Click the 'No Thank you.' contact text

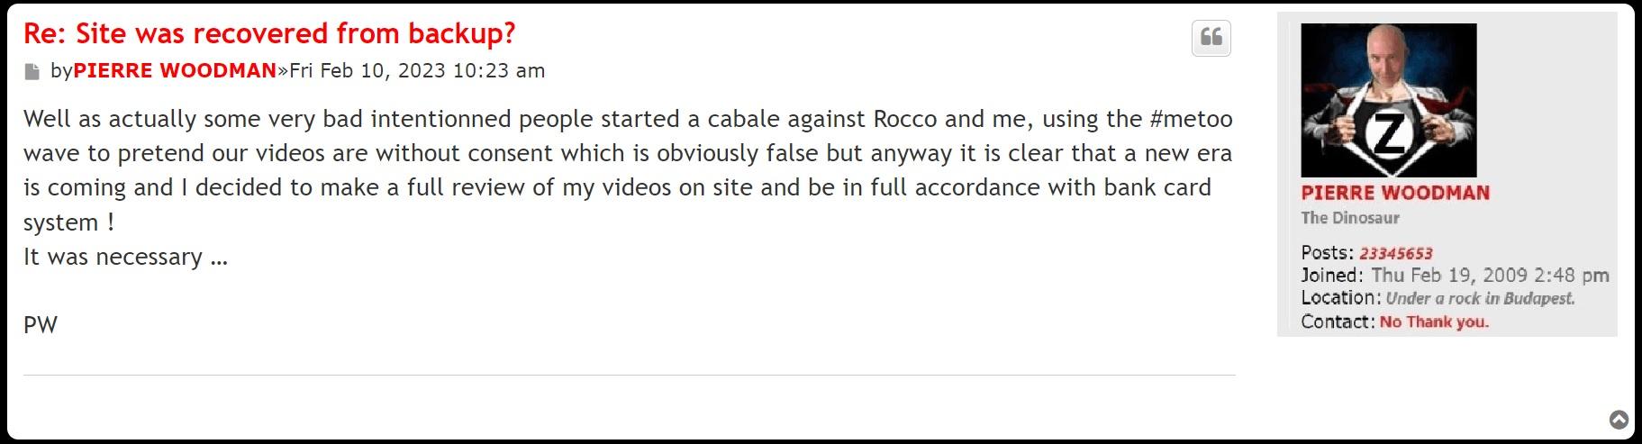(x=1434, y=322)
